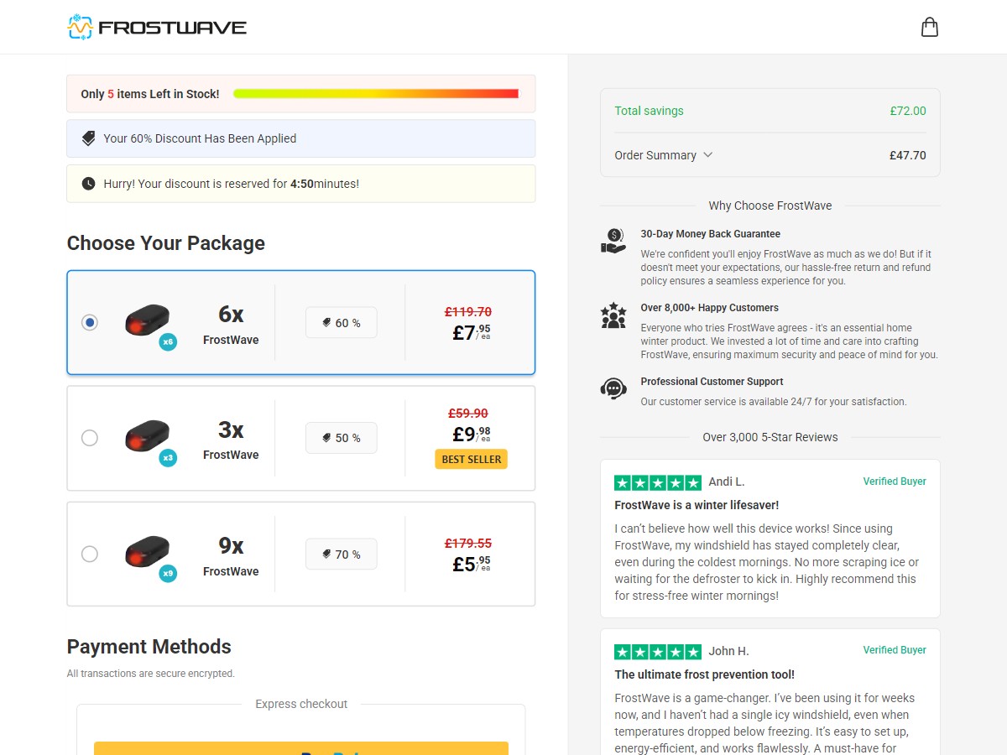This screenshot has width=1007, height=755.
Task: Select the 3x FrostWave radio button
Action: [x=90, y=438]
